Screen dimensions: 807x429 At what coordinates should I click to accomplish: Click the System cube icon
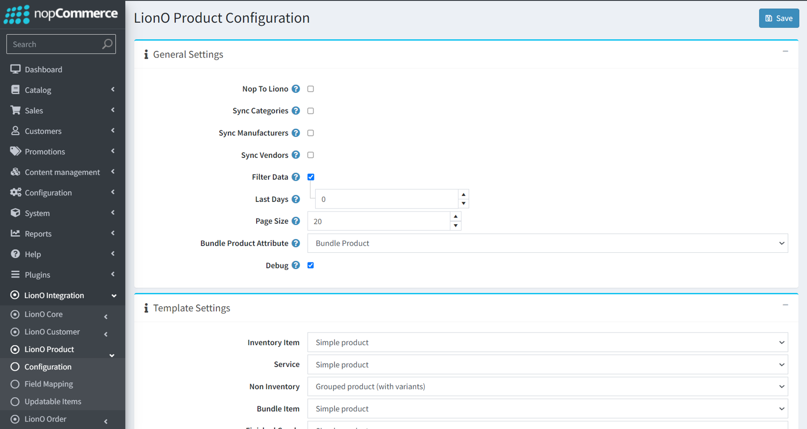16,213
